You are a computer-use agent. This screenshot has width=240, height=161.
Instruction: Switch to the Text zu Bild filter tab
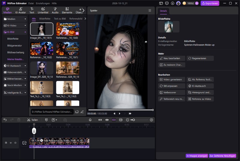pos(60,19)
